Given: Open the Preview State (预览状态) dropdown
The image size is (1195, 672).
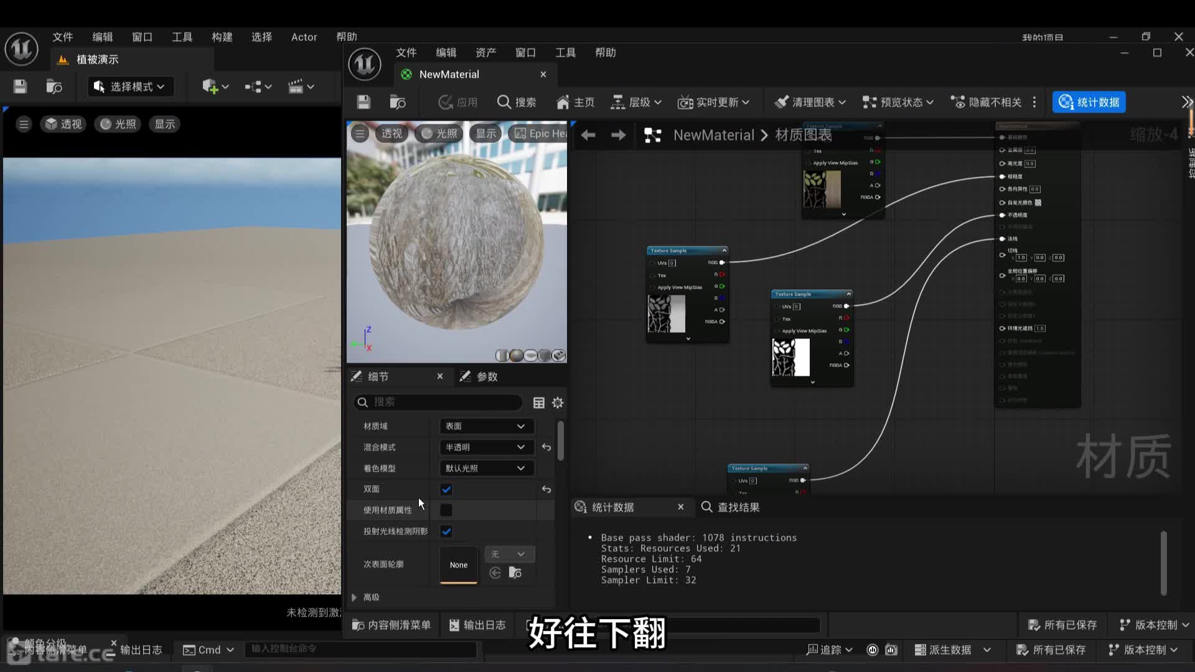Looking at the screenshot, I should 898,102.
